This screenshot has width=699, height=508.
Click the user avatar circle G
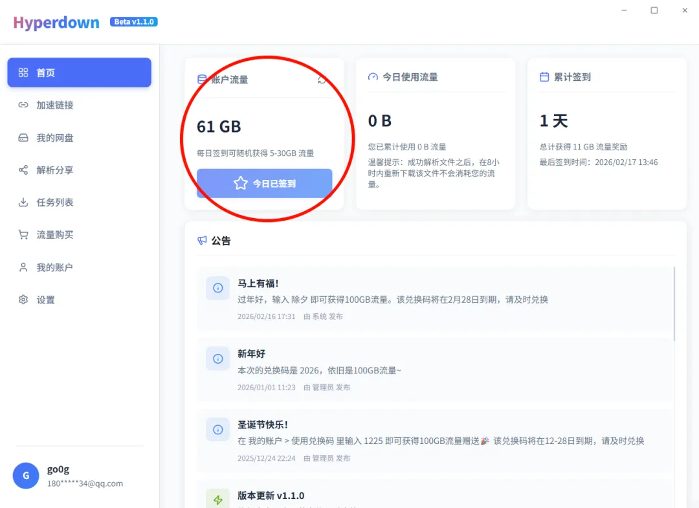[26, 476]
